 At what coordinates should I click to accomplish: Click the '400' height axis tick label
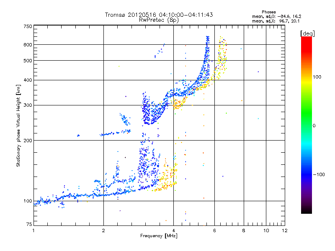point(28,80)
